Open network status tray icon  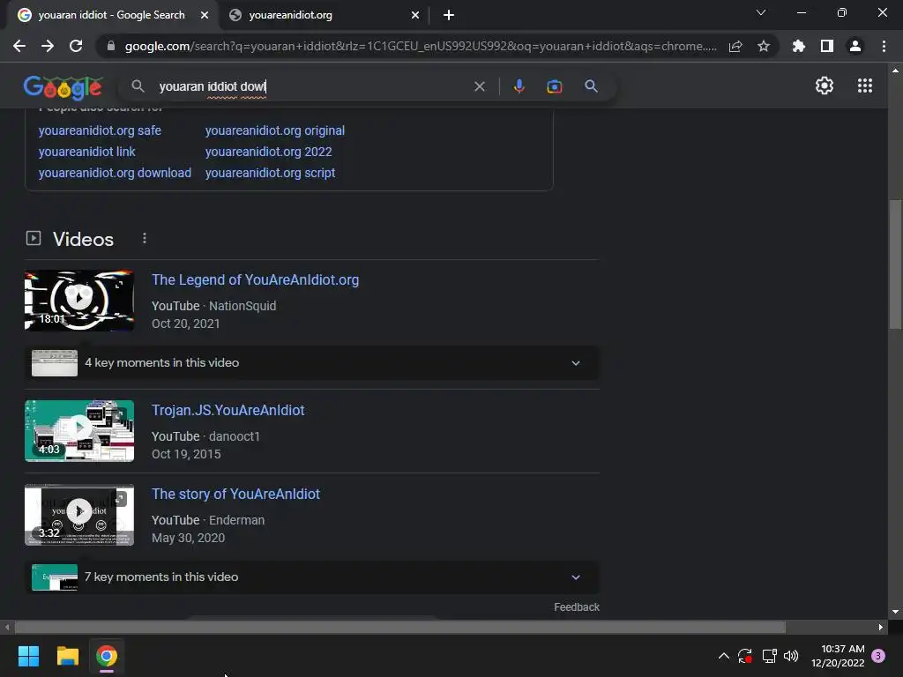tap(769, 656)
